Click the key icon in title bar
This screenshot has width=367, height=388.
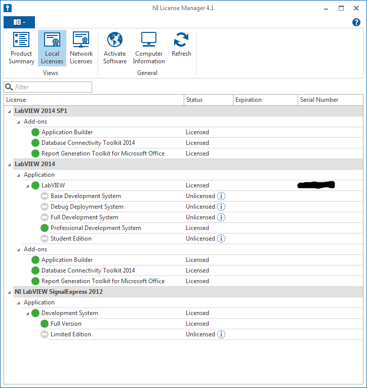pos(8,8)
